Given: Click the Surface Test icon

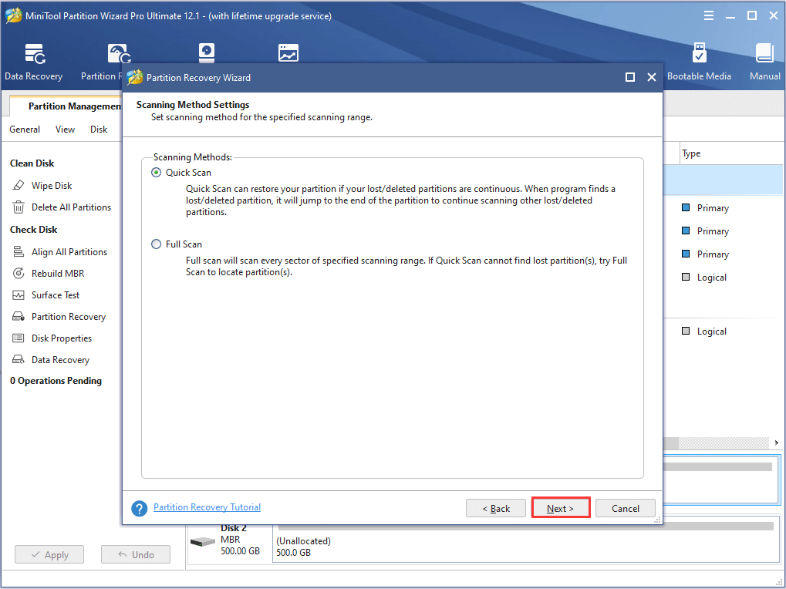Looking at the screenshot, I should 19,295.
